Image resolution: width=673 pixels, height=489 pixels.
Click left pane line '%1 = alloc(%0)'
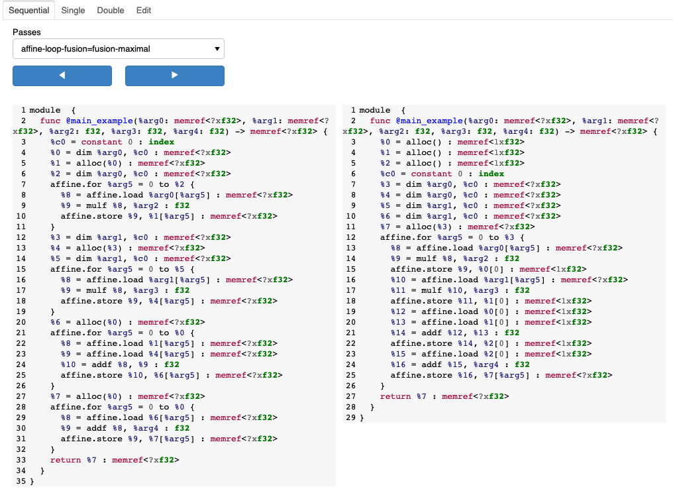point(127,163)
